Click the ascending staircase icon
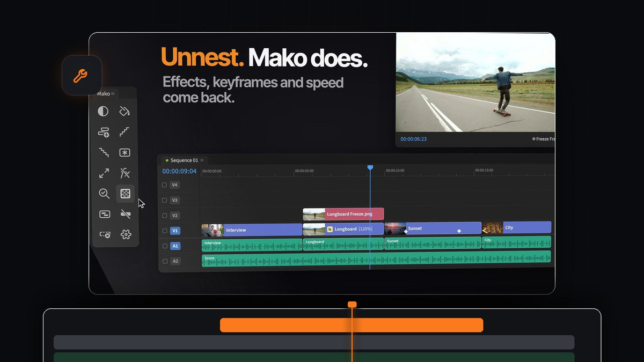 [125, 131]
